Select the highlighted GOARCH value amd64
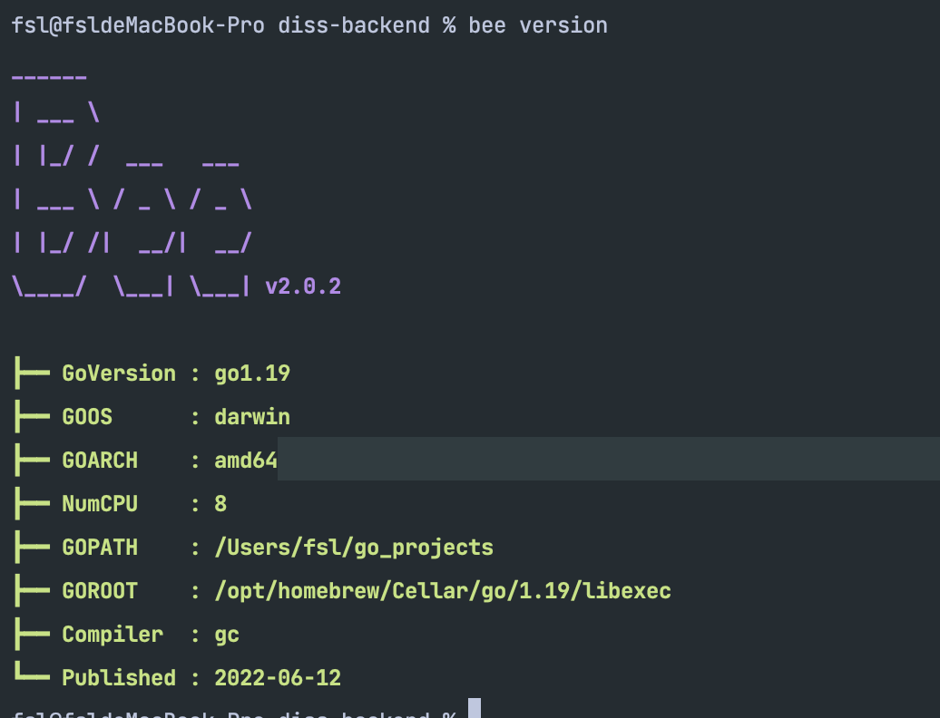Image resolution: width=940 pixels, height=718 pixels. coord(246,460)
